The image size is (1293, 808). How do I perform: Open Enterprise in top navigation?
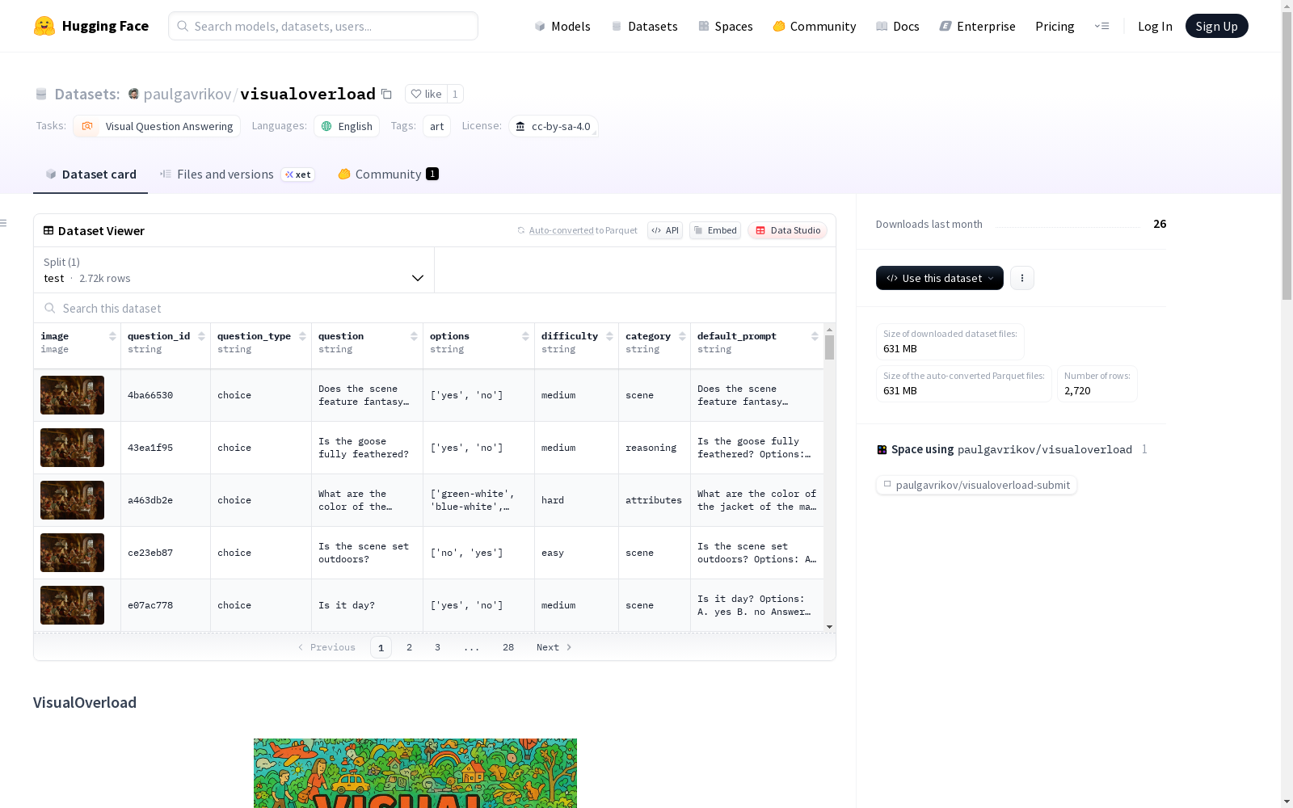977,26
